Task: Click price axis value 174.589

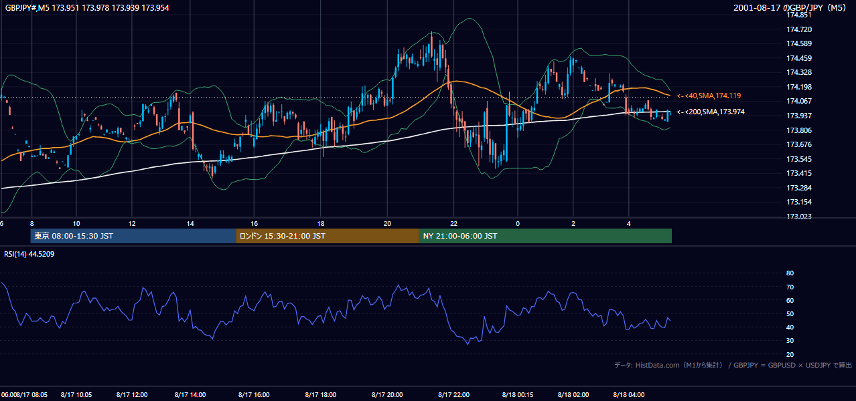Action: point(799,43)
